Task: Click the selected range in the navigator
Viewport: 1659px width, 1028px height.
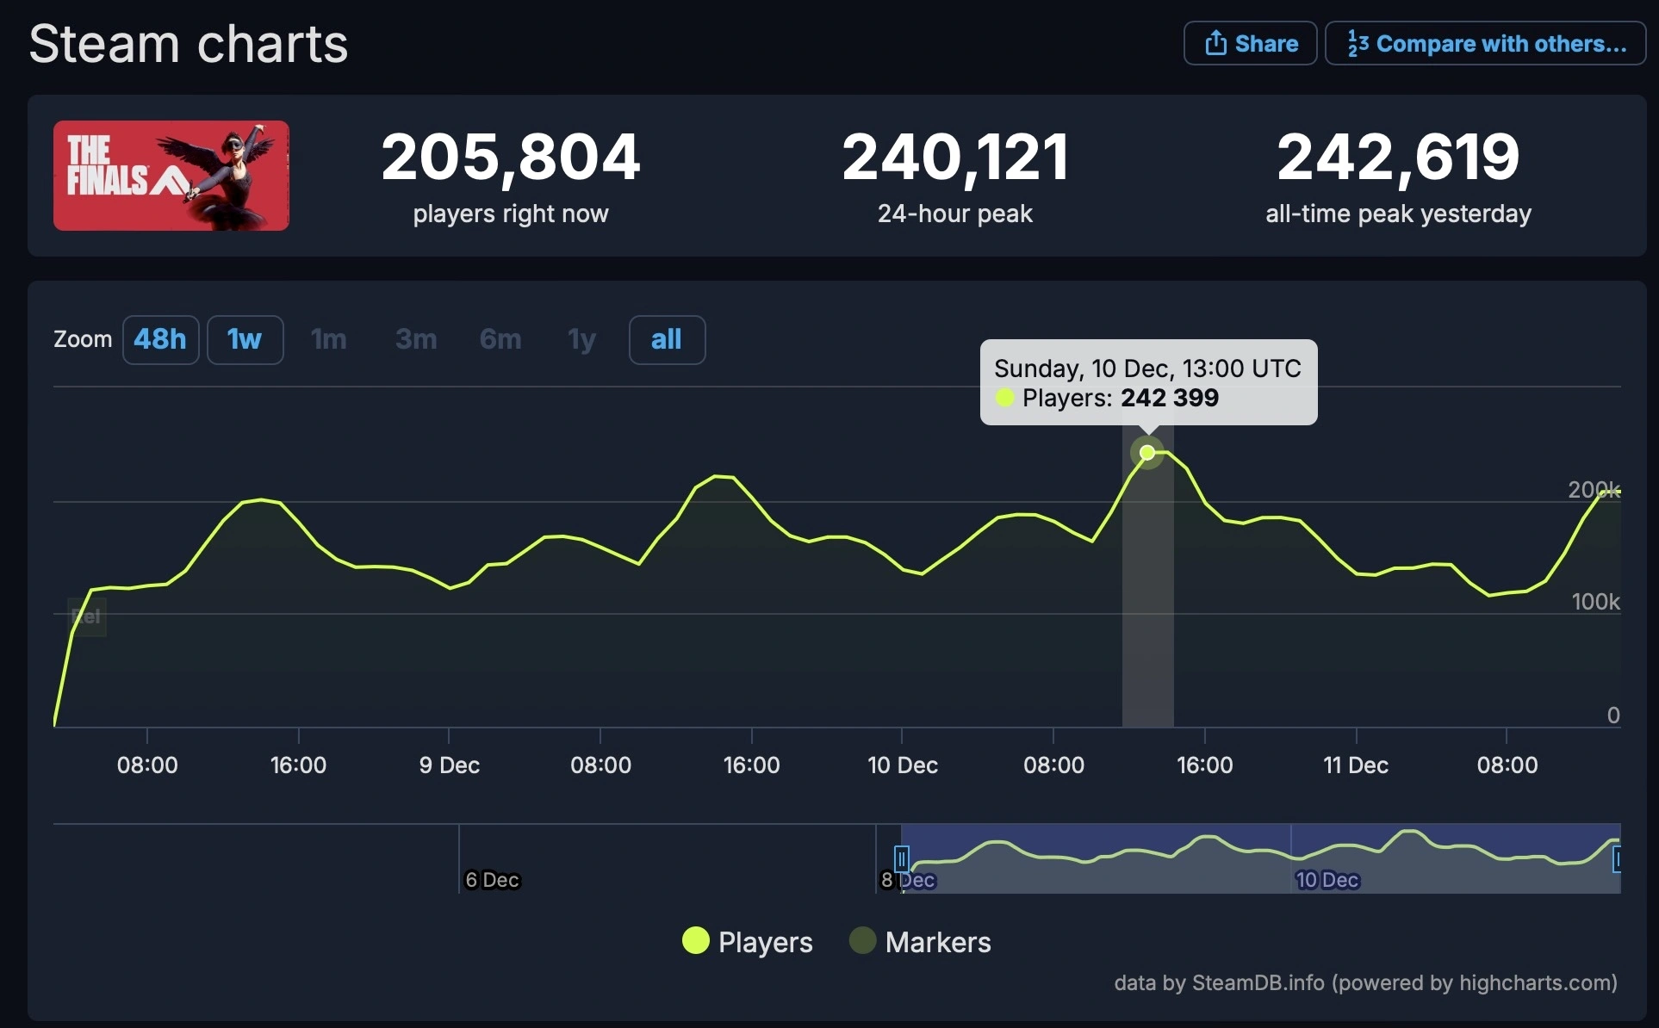Action: [x=1260, y=858]
